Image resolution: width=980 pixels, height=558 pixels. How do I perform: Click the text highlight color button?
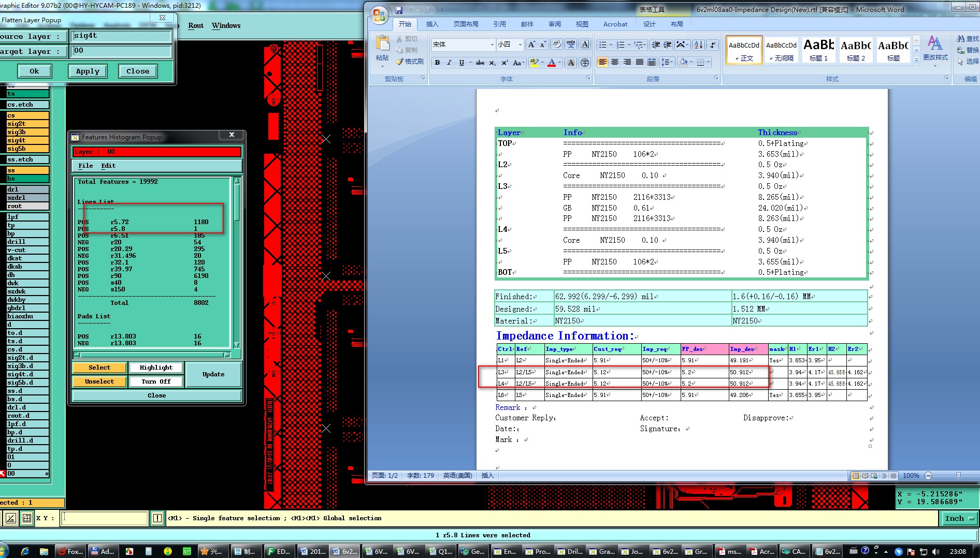pos(534,63)
